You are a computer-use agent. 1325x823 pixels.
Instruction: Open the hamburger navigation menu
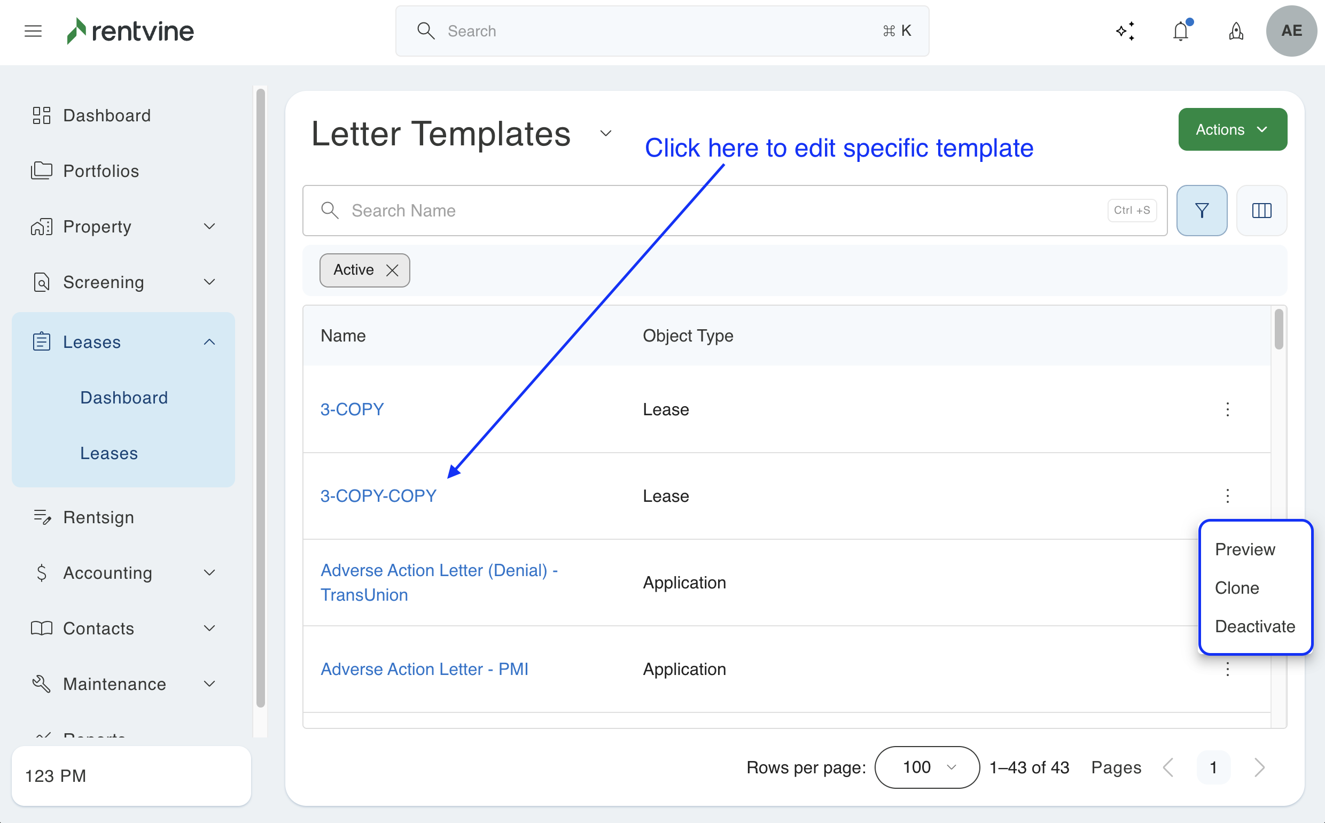pyautogui.click(x=33, y=31)
